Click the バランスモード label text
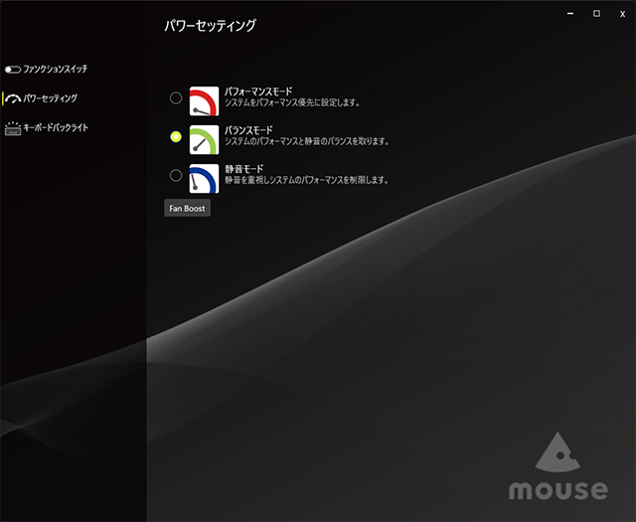Image resolution: width=636 pixels, height=522 pixels. tap(247, 130)
